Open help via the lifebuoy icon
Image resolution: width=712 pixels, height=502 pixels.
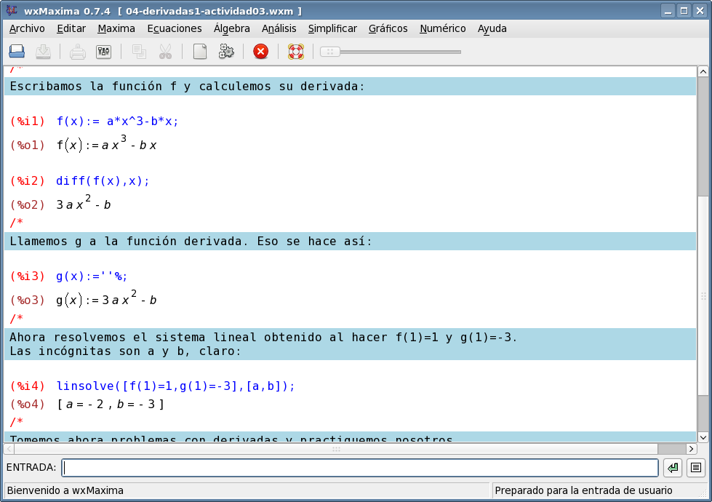(x=295, y=52)
